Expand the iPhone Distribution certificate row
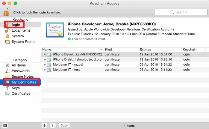This screenshot has width=209, height=129. click(45, 59)
